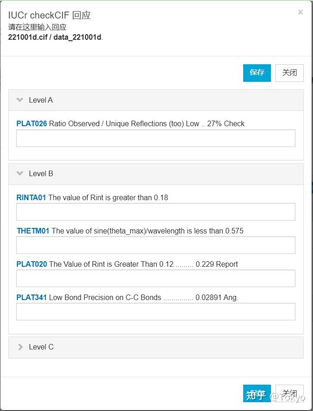Open the PLAT341 alert link
Screen dimensions: 313x411
(31, 297)
